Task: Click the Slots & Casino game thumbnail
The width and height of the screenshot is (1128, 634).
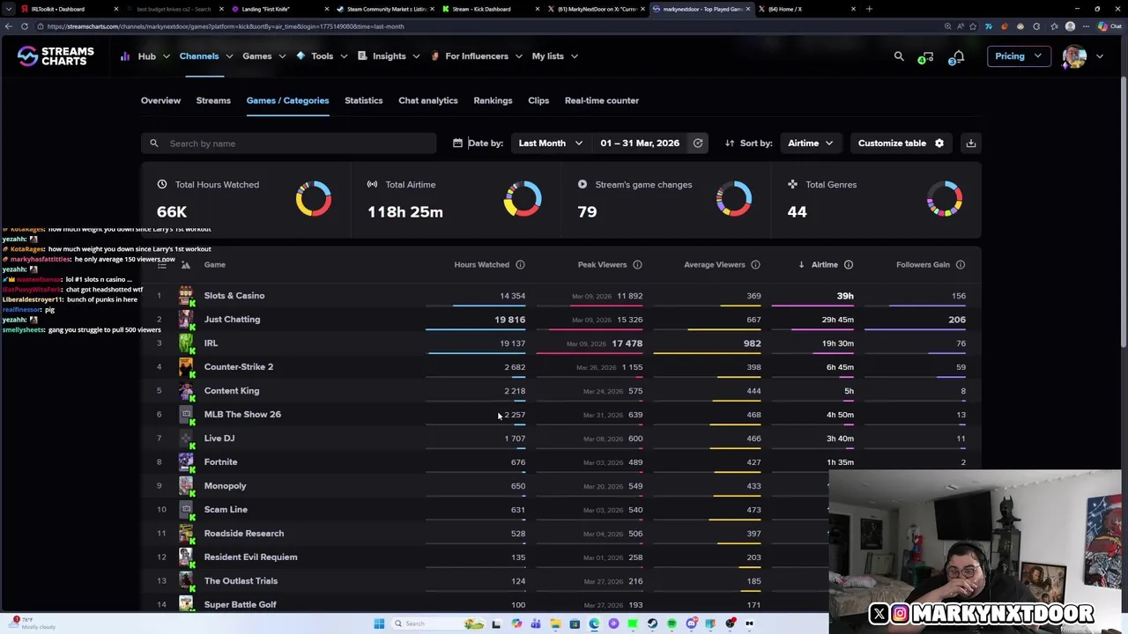Action: click(186, 296)
